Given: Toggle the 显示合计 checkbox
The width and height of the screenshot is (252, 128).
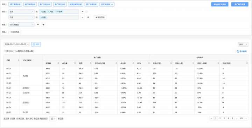Looking at the screenshot, I should tap(5, 51).
